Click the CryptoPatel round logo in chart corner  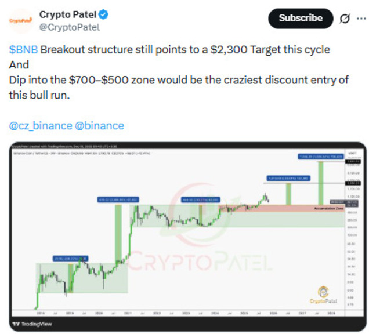point(322,295)
